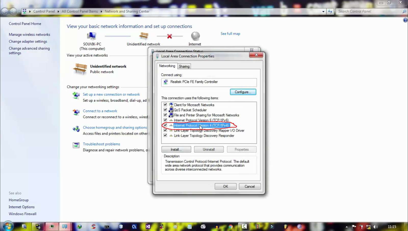Viewport: 408px width, 231px height.
Task: Uncheck Internet Protocol Version 6 (TCP/IPv6)
Action: pos(165,120)
